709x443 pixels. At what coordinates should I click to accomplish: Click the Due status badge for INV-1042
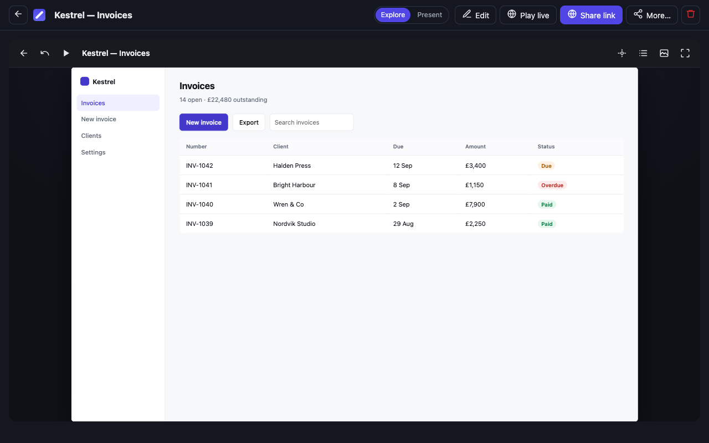(x=546, y=166)
